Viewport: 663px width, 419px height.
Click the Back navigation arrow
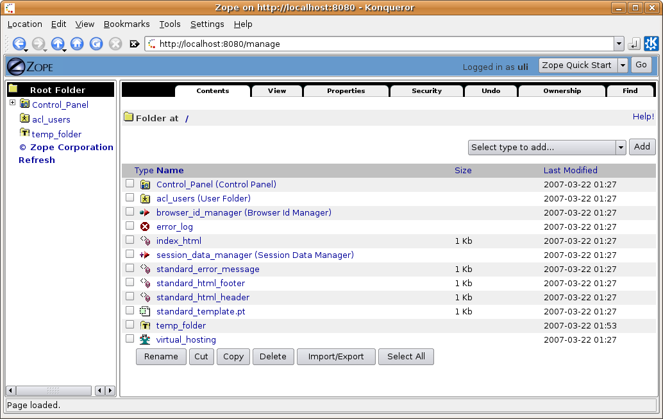point(19,44)
